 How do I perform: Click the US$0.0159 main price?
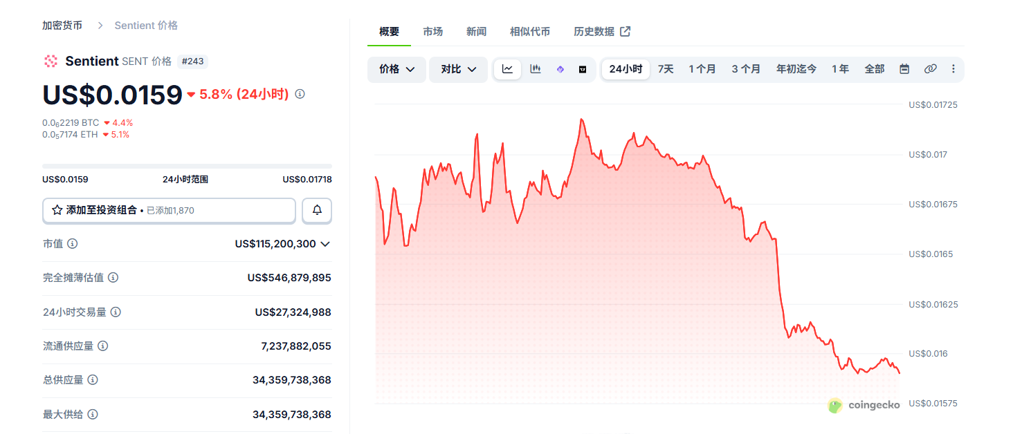coord(112,95)
